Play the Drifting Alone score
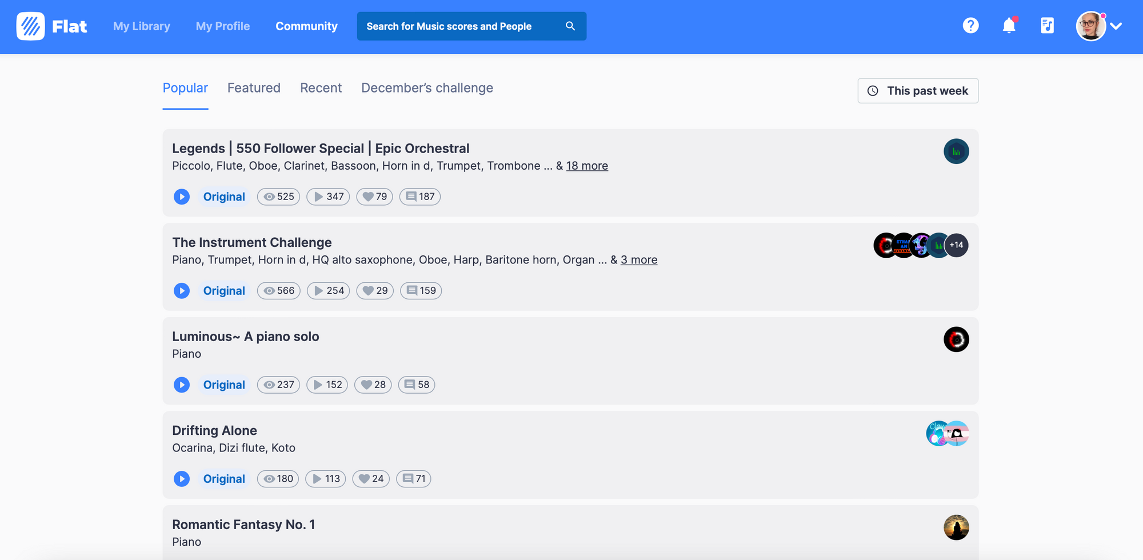Image resolution: width=1143 pixels, height=560 pixels. 182,479
